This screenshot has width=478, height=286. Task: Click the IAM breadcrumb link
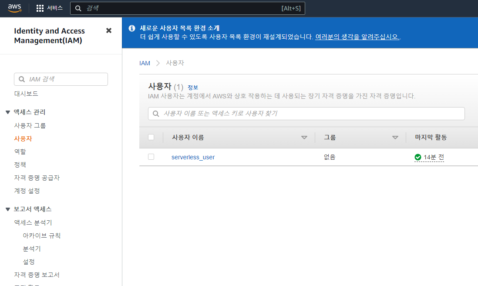(145, 63)
